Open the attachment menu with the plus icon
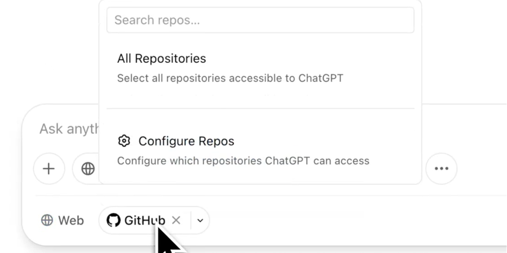Image resolution: width=507 pixels, height=253 pixels. pyautogui.click(x=49, y=169)
